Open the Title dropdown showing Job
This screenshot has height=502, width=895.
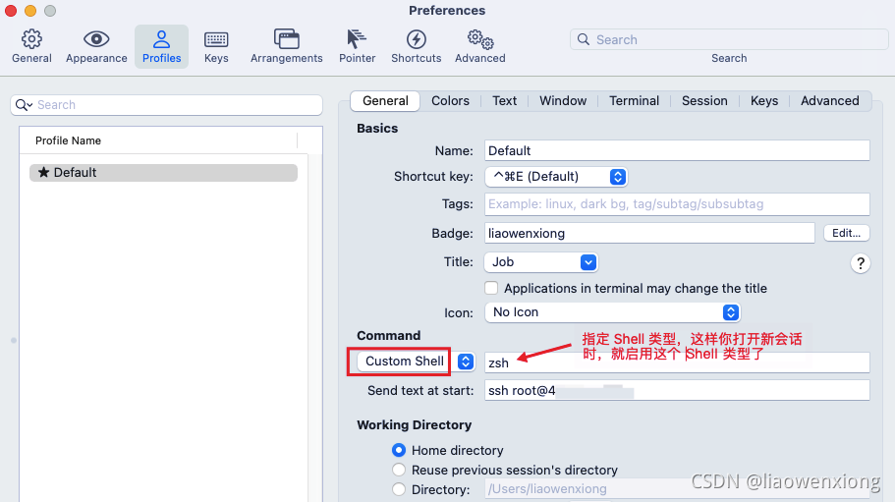pos(541,262)
